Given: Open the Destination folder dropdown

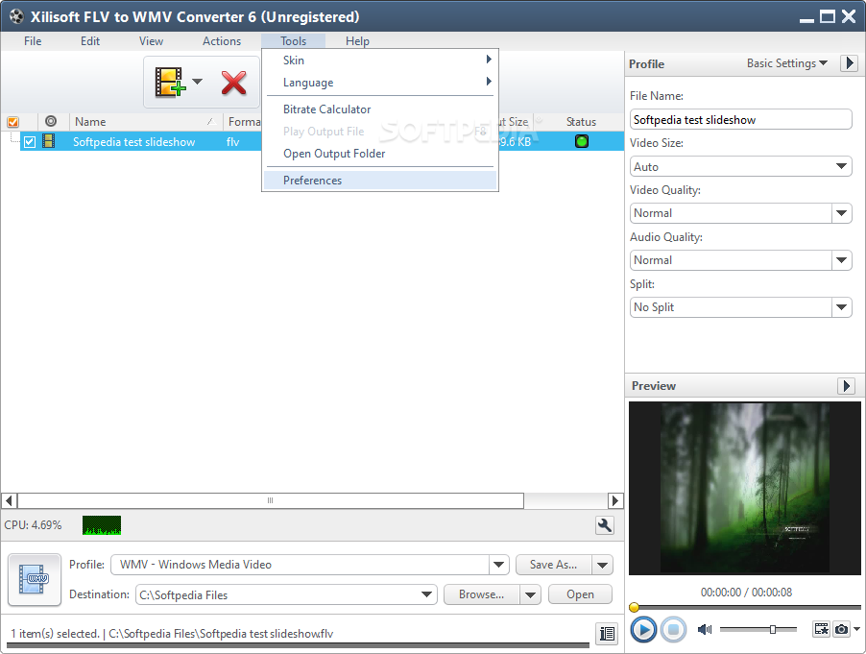Looking at the screenshot, I should pyautogui.click(x=426, y=594).
